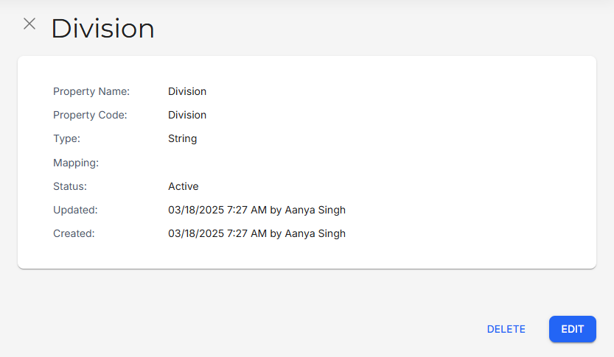Click the Division value beside Property Code

tap(187, 115)
